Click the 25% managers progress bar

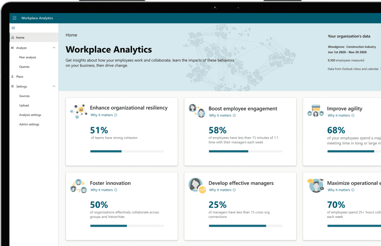[x=246, y=226]
